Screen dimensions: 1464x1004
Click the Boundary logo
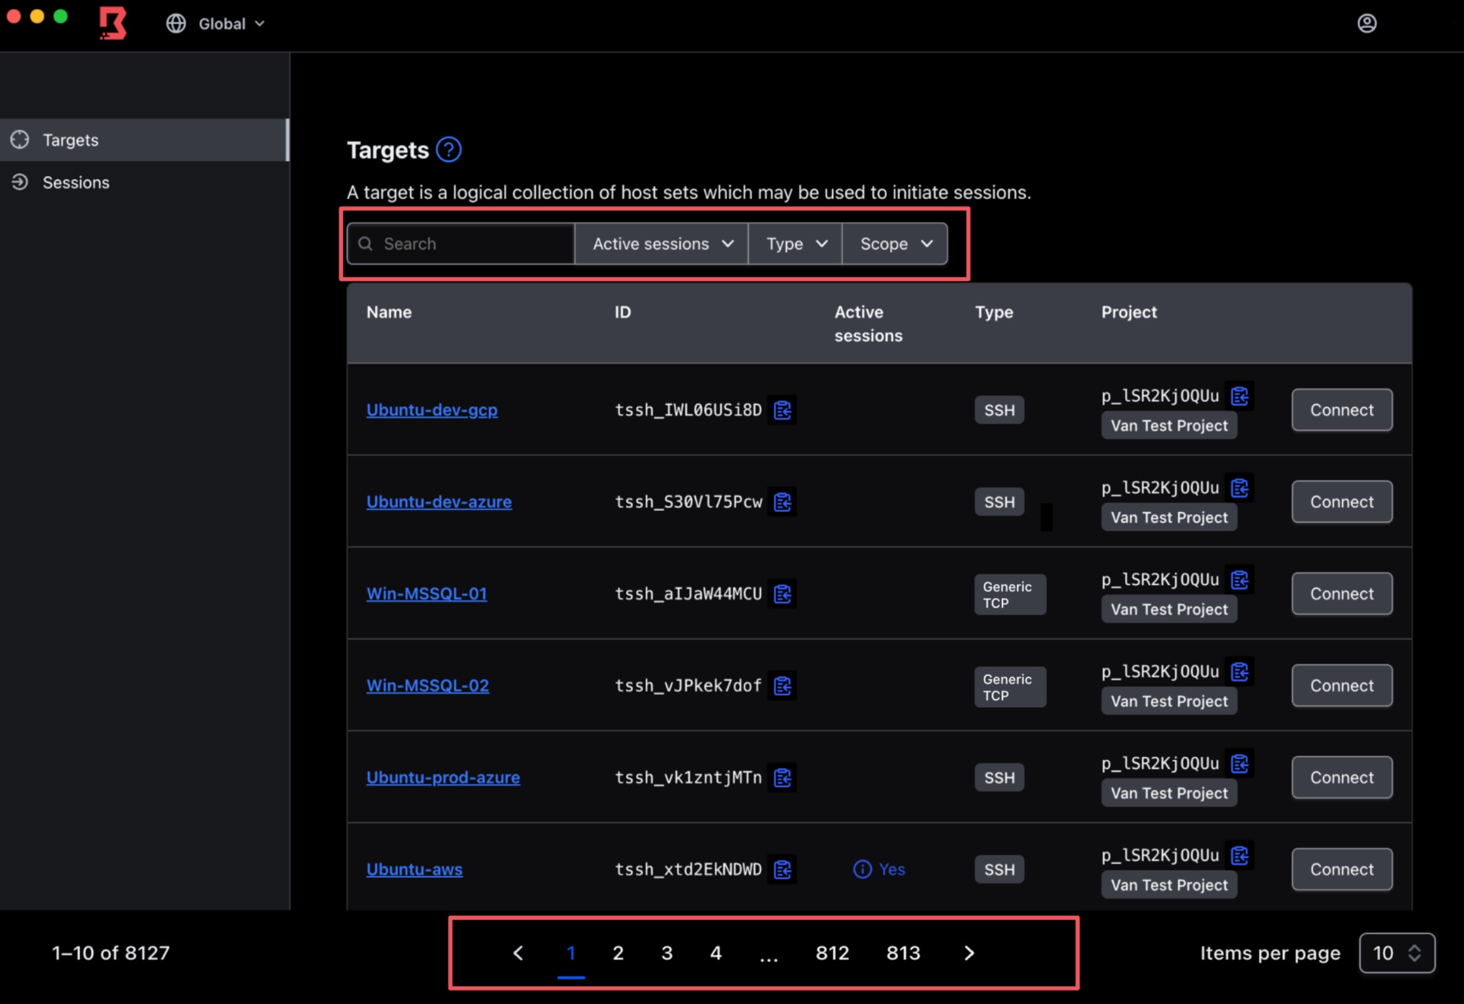tap(113, 23)
